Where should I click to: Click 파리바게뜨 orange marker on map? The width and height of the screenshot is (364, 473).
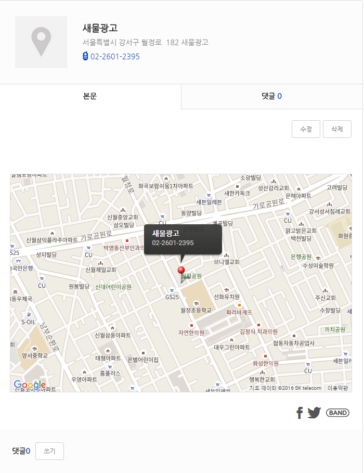tap(239, 305)
